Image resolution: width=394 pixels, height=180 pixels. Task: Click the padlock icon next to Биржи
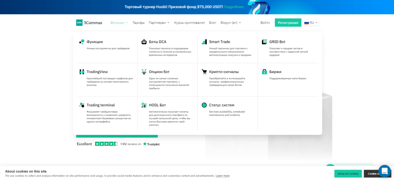264,72
